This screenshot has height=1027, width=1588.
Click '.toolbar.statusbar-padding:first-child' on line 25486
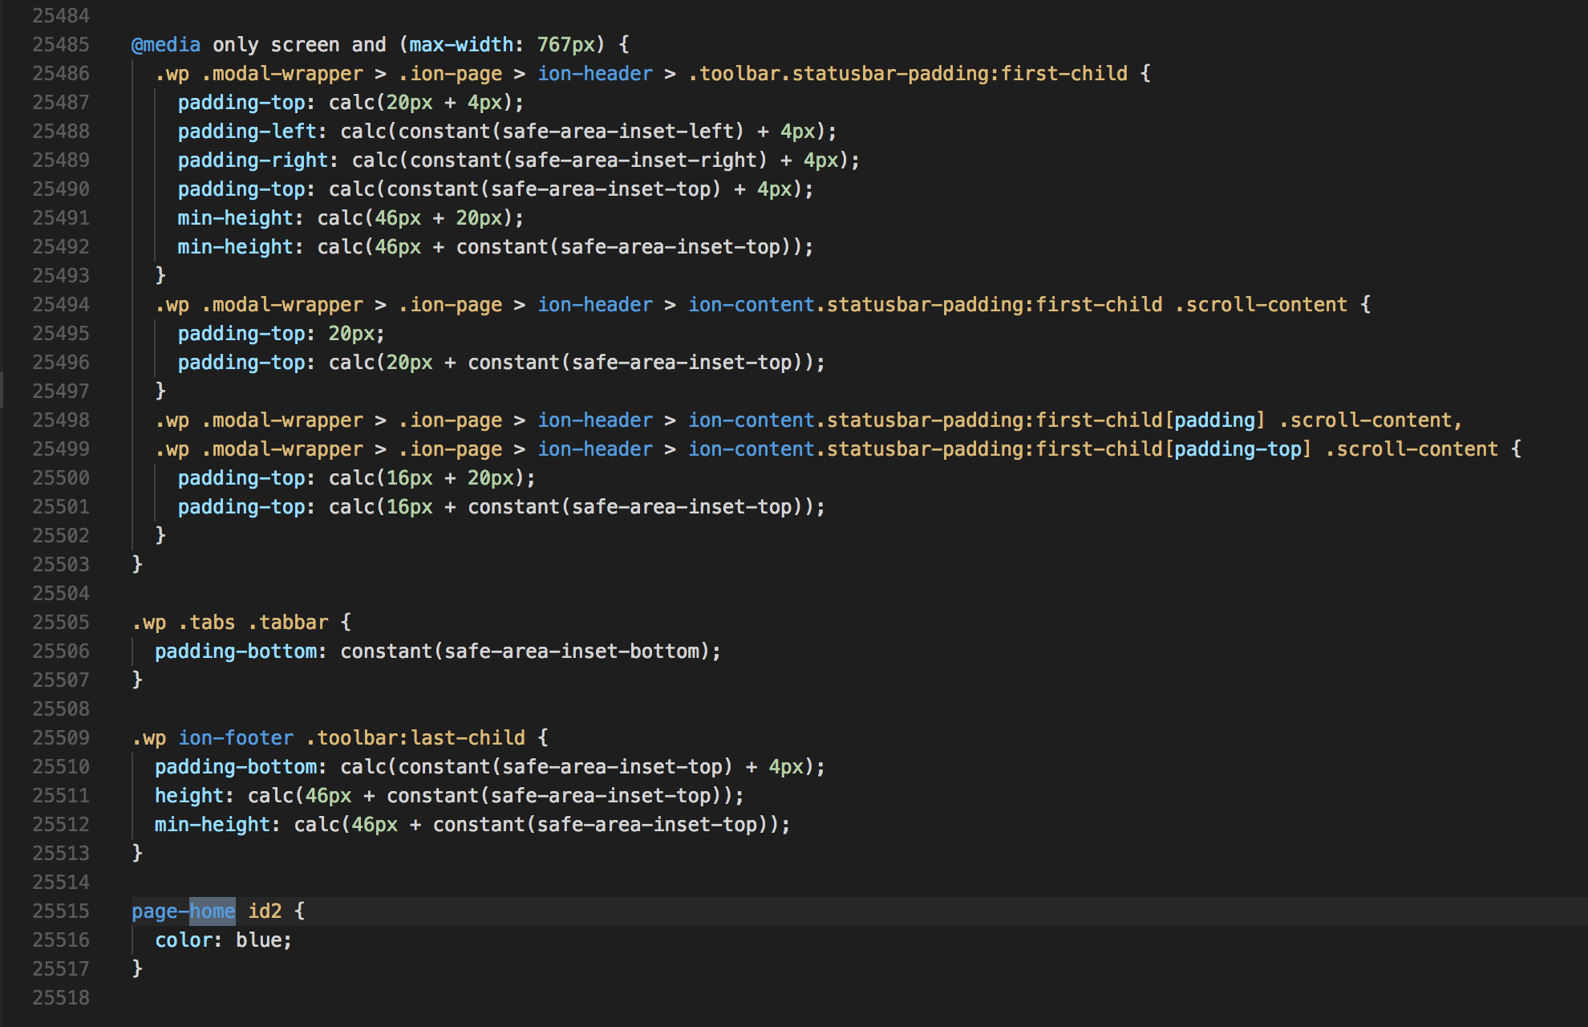pyautogui.click(x=908, y=74)
